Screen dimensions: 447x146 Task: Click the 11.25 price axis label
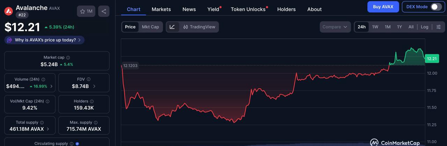[432, 125]
